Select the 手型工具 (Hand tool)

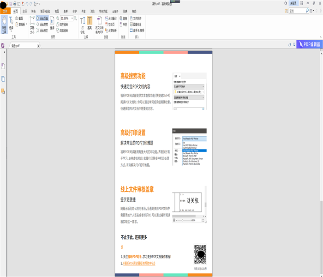[x=4, y=23]
